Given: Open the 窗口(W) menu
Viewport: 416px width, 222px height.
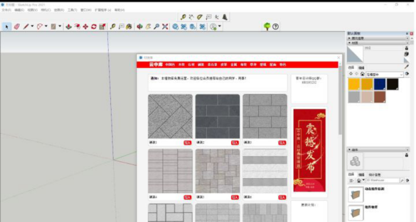Looking at the screenshot, I should (86, 10).
